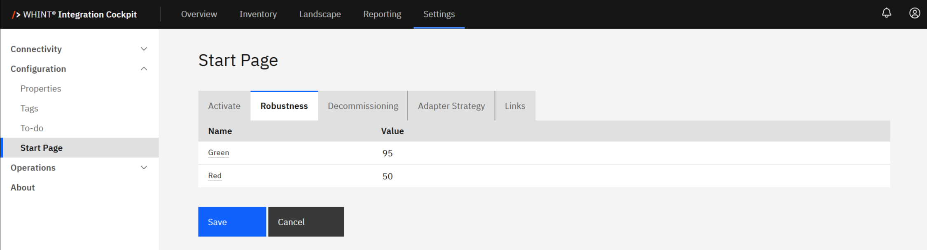Select About in the sidebar
927x250 pixels.
(x=23, y=187)
